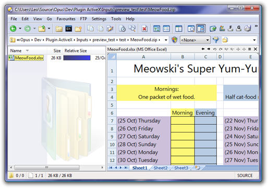Click the Windows shield admin icon
The image size is (268, 188).
[174, 40]
